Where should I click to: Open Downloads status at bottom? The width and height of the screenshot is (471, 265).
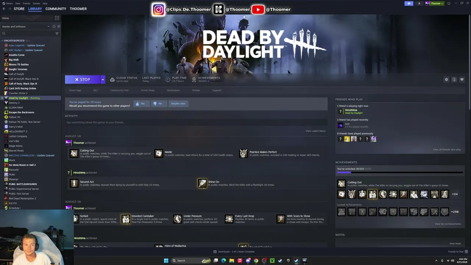pyautogui.click(x=234, y=252)
